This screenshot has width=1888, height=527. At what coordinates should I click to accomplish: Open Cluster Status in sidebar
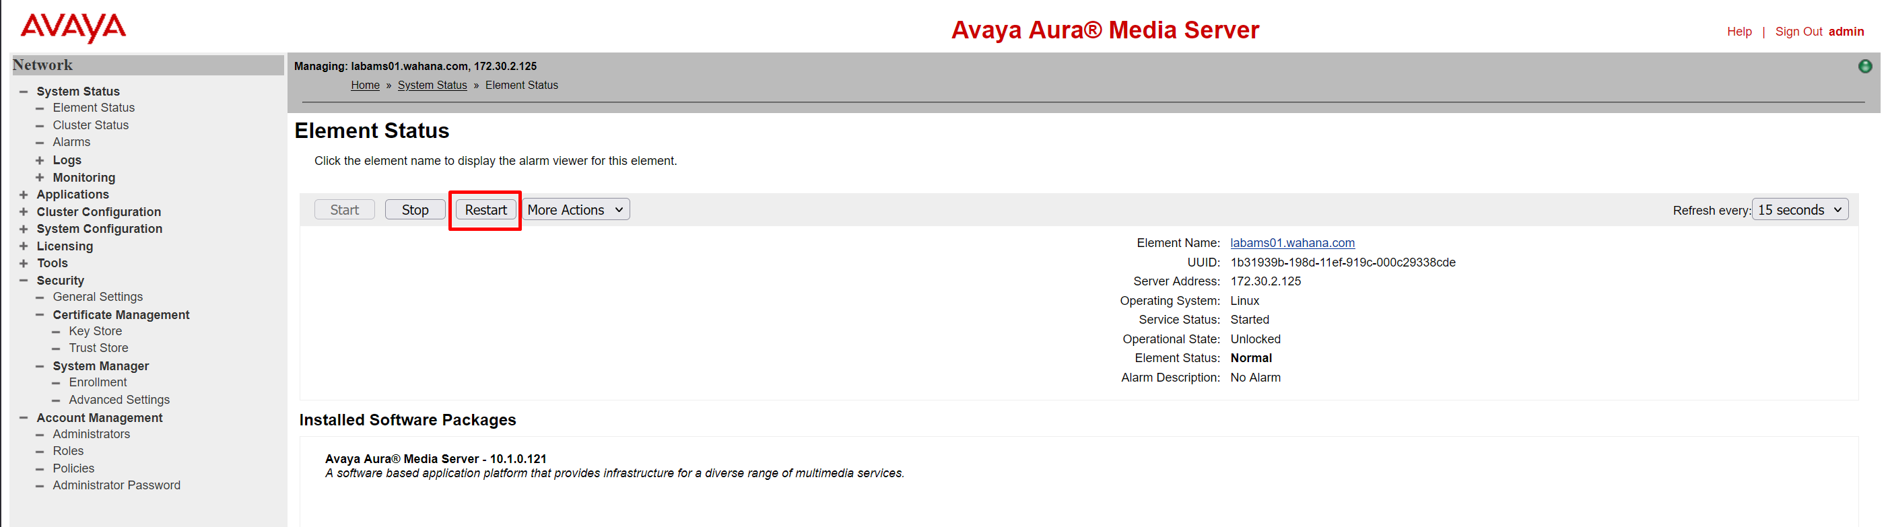[90, 125]
